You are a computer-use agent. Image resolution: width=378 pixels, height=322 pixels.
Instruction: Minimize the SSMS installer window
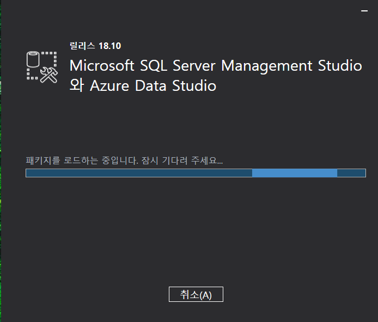(x=364, y=11)
